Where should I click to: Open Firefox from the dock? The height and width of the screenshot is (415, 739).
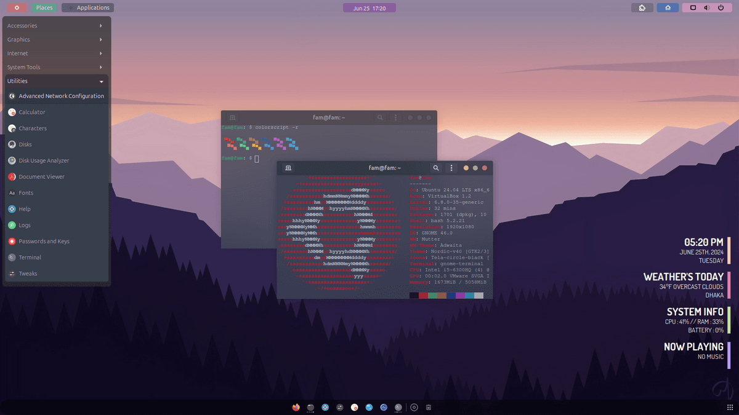[296, 407]
